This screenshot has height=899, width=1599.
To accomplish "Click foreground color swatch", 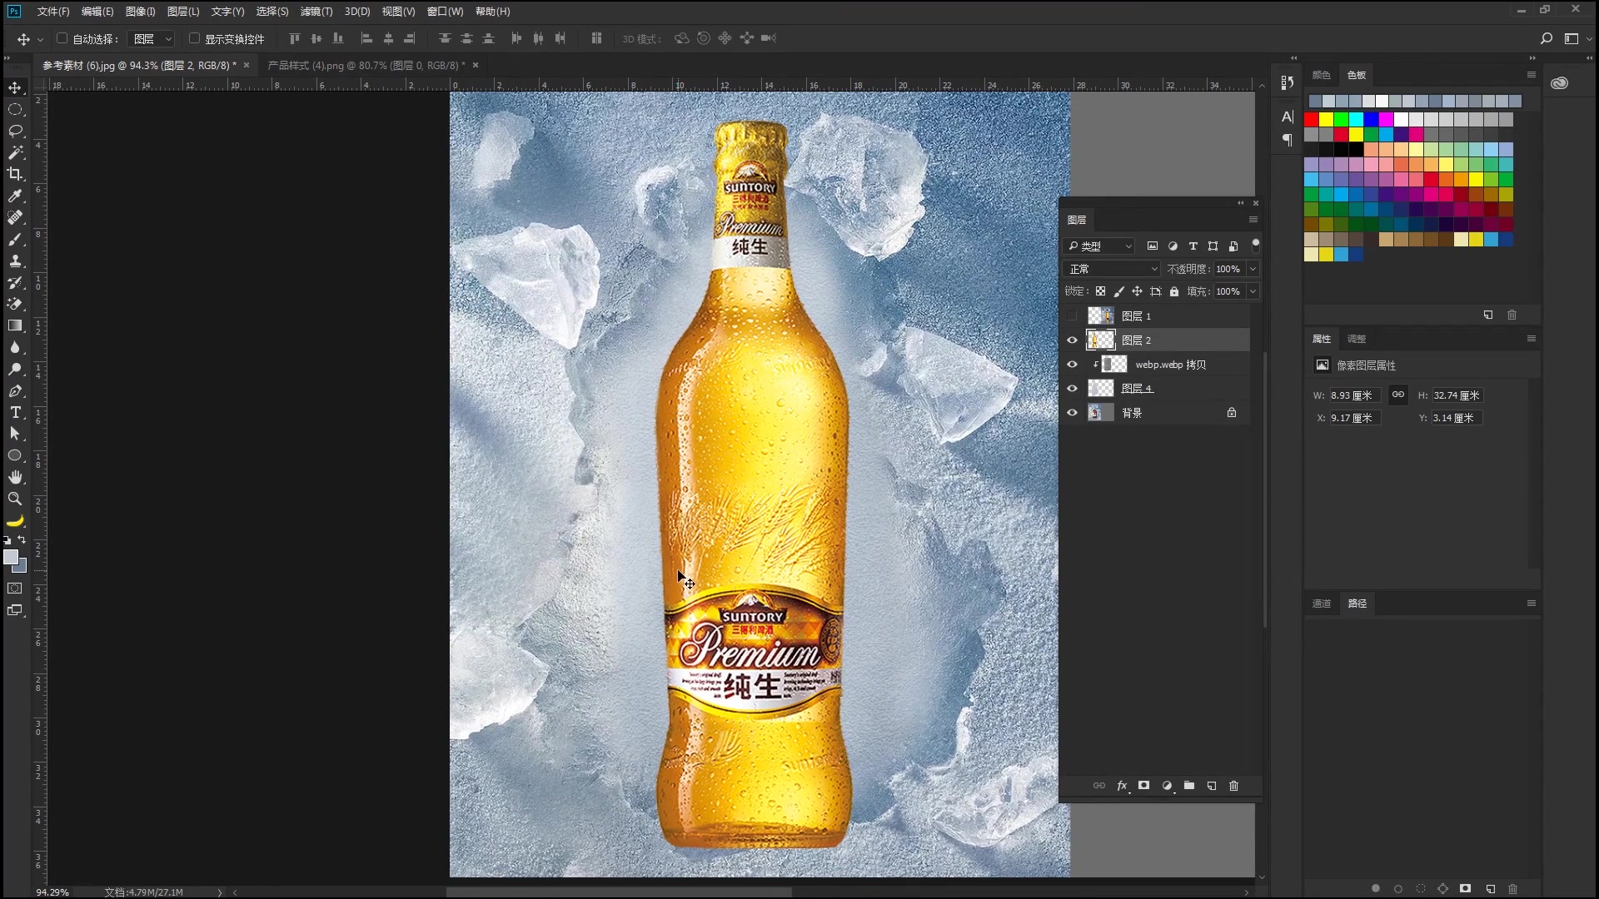I will [11, 557].
